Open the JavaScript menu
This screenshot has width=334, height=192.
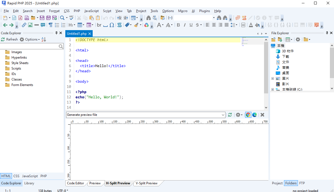coord(91,11)
